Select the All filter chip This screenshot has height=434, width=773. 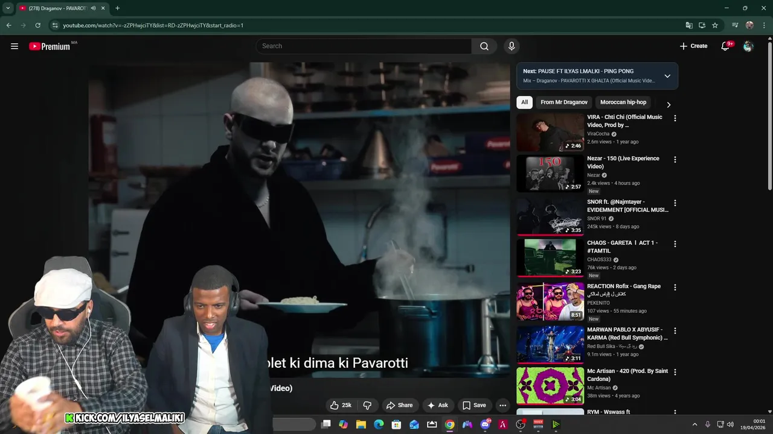[x=524, y=102]
